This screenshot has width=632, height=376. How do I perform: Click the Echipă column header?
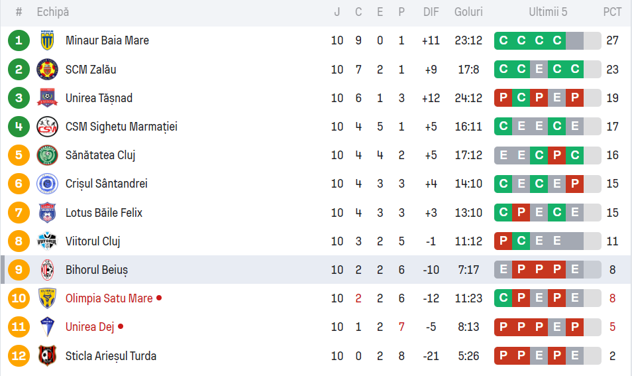pyautogui.click(x=53, y=12)
